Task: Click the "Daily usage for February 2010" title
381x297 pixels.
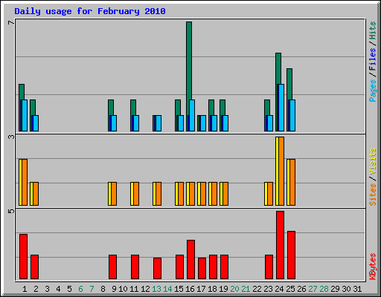Action: click(90, 11)
